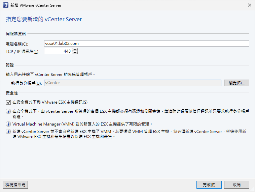Increase the TCP/IP port with the up arrow
The width and height of the screenshot is (255, 192).
coord(75,50)
